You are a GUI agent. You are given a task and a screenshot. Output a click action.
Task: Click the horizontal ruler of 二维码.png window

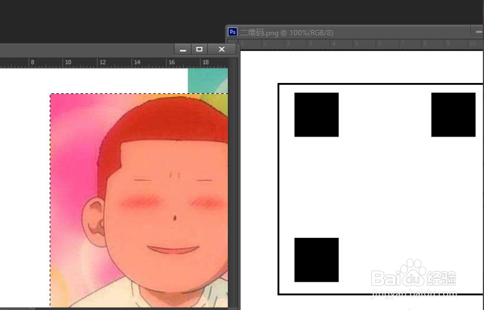[x=362, y=44]
